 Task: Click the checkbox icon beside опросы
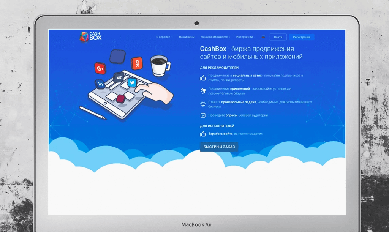click(x=203, y=115)
